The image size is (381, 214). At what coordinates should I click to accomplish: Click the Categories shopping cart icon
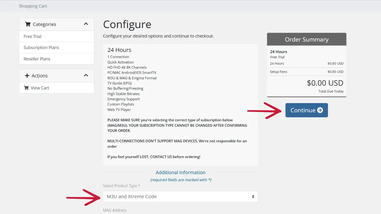point(28,24)
